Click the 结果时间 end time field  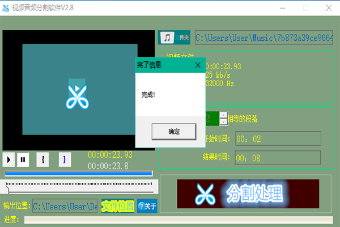(x=278, y=157)
